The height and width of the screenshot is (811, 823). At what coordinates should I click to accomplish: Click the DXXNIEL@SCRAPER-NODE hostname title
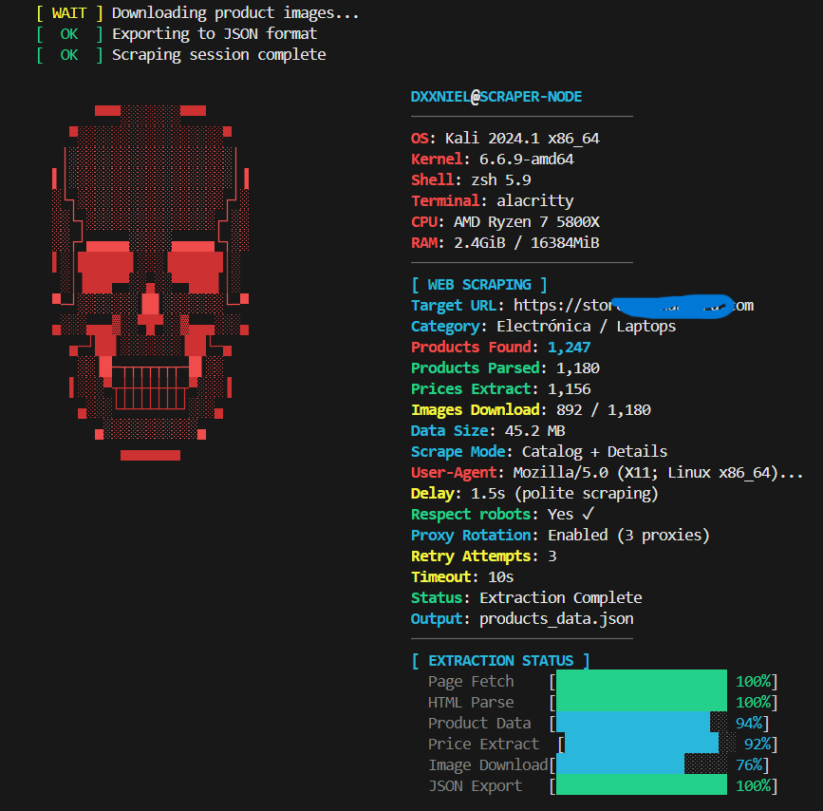pos(496,97)
